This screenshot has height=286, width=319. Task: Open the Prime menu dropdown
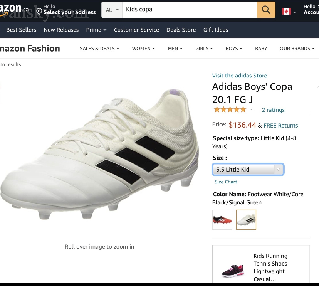click(x=96, y=30)
